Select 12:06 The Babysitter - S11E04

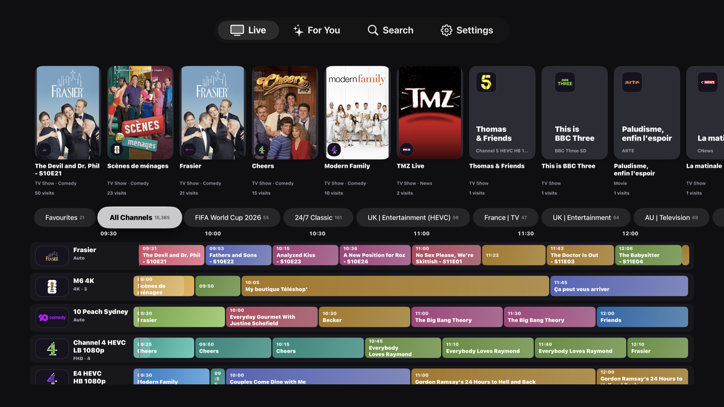pyautogui.click(x=648, y=255)
